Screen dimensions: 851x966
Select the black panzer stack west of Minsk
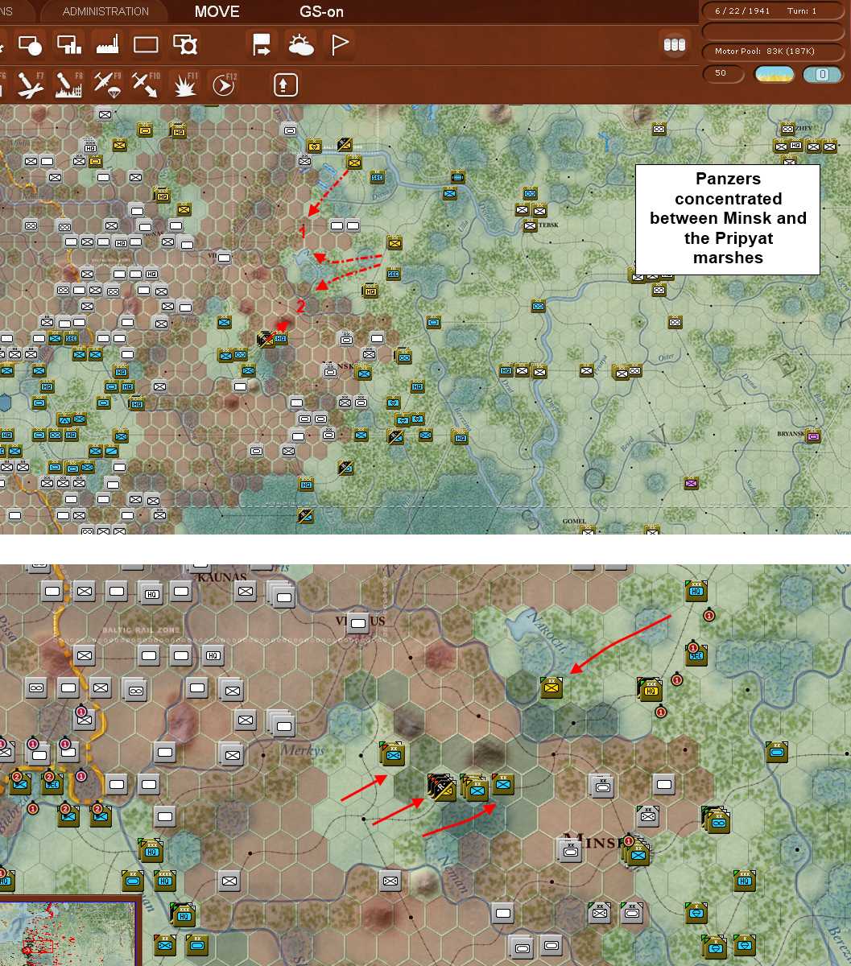[442, 787]
